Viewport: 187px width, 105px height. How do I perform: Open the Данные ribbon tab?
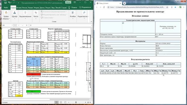(42, 8)
